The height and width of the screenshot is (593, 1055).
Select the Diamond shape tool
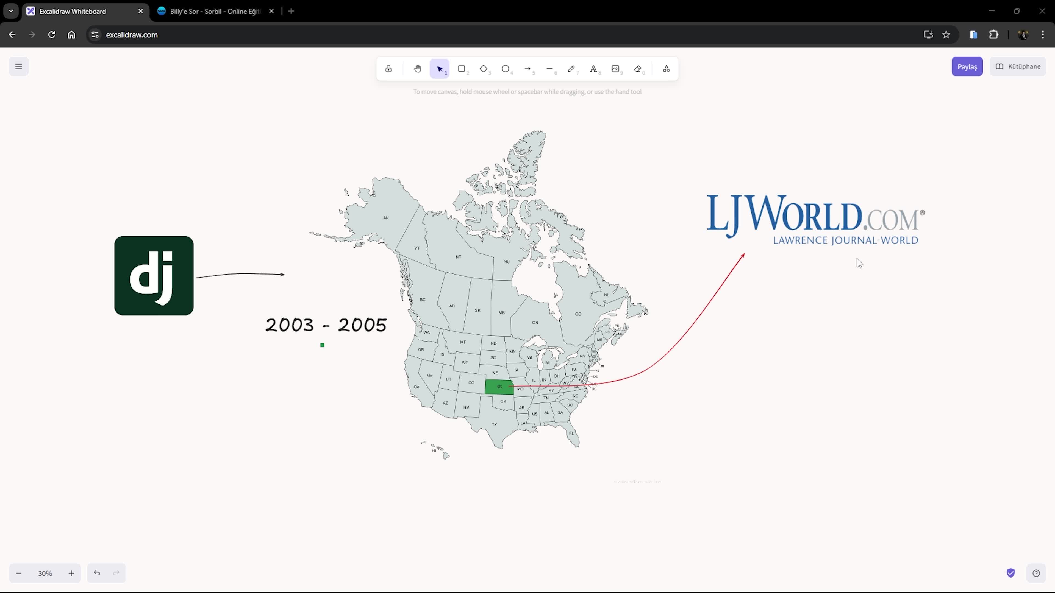click(x=484, y=69)
